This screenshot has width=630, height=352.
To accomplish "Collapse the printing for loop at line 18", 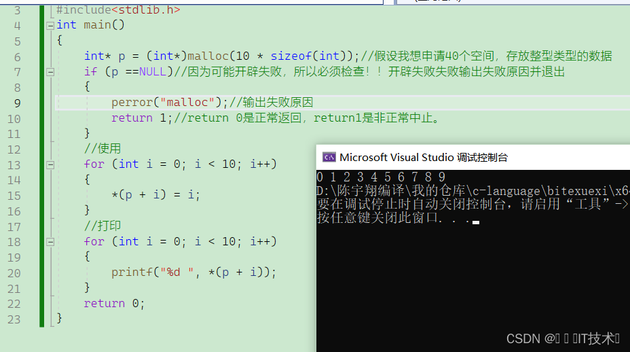I will point(50,242).
